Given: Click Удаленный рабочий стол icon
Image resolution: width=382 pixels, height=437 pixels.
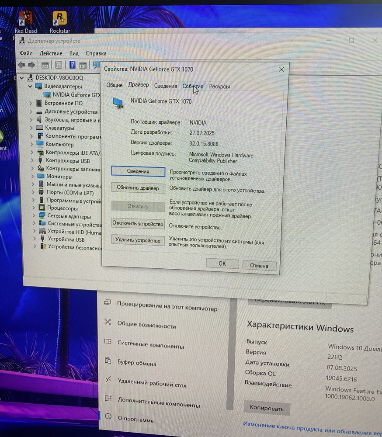Looking at the screenshot, I should click(x=108, y=379).
